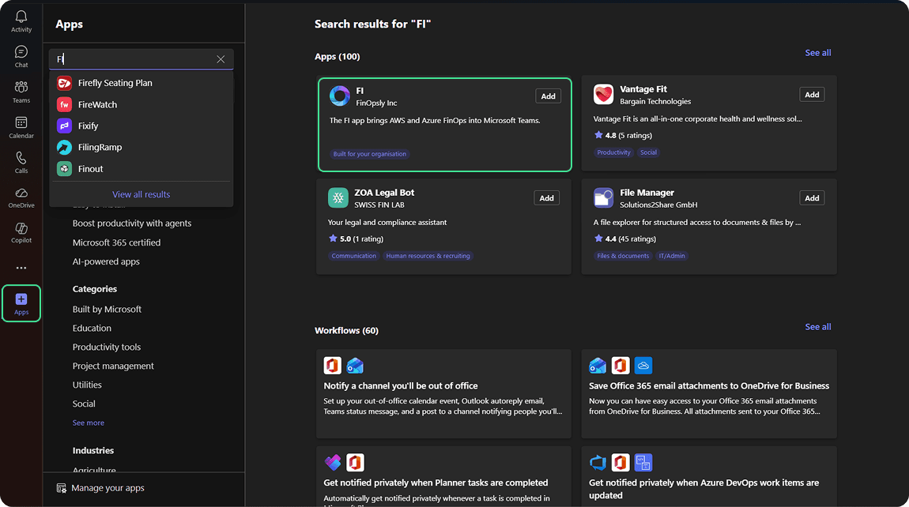This screenshot has height=507, width=909.
Task: Open the Calls phone icon
Action: (x=21, y=158)
